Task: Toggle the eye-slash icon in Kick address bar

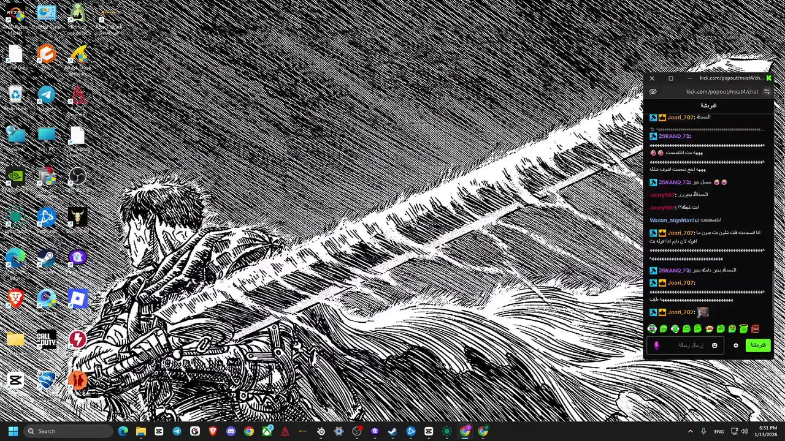Action: (653, 91)
